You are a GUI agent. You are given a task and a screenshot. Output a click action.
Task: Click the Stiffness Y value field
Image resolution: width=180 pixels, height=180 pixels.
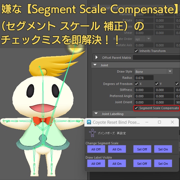tap(164, 90)
